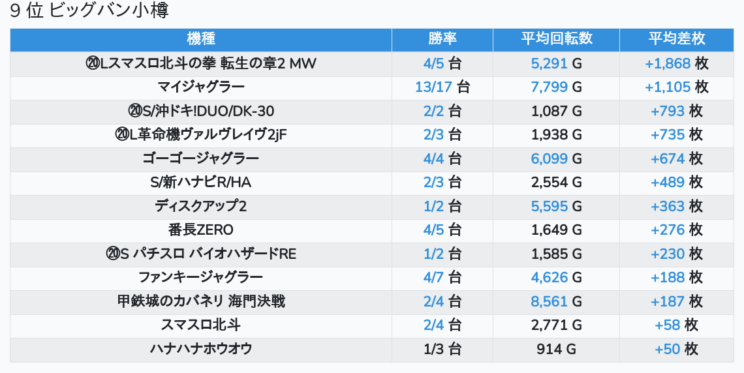Open the ハナハナホウオウ machine entry

200,349
